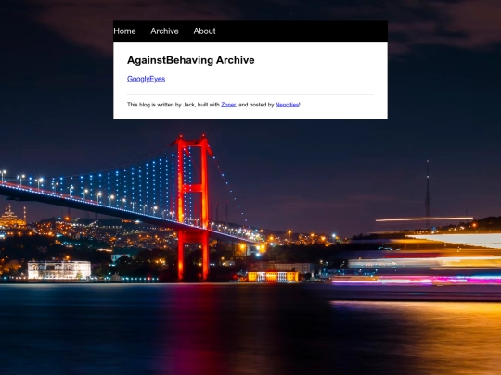Open the About page link
Image resolution: width=501 pixels, height=375 pixels.
pyautogui.click(x=204, y=31)
